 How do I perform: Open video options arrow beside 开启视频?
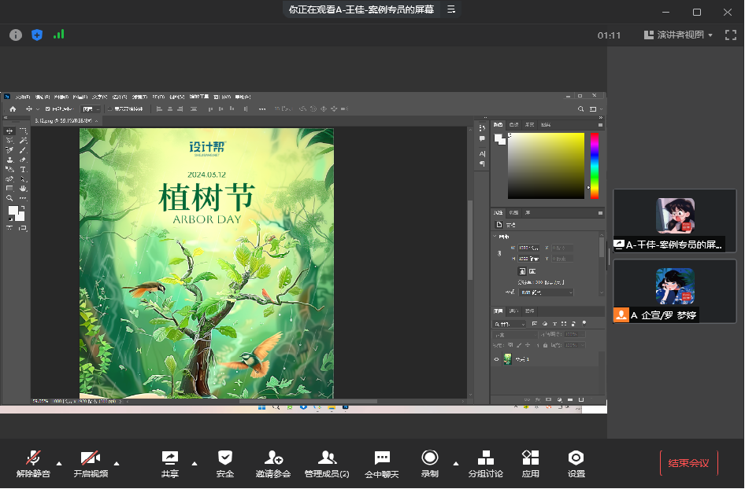(117, 463)
